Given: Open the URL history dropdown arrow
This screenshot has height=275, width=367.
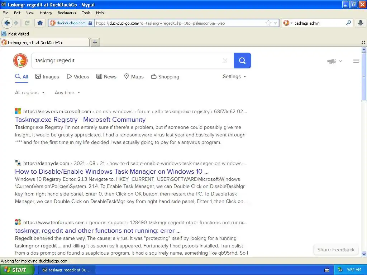Looking at the screenshot, I should click(276, 23).
